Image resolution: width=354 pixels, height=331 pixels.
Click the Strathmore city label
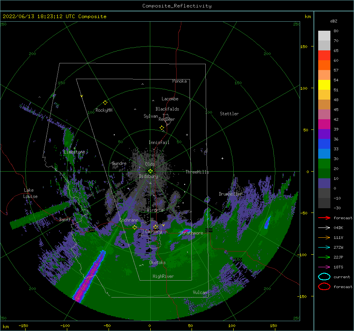(x=191, y=233)
